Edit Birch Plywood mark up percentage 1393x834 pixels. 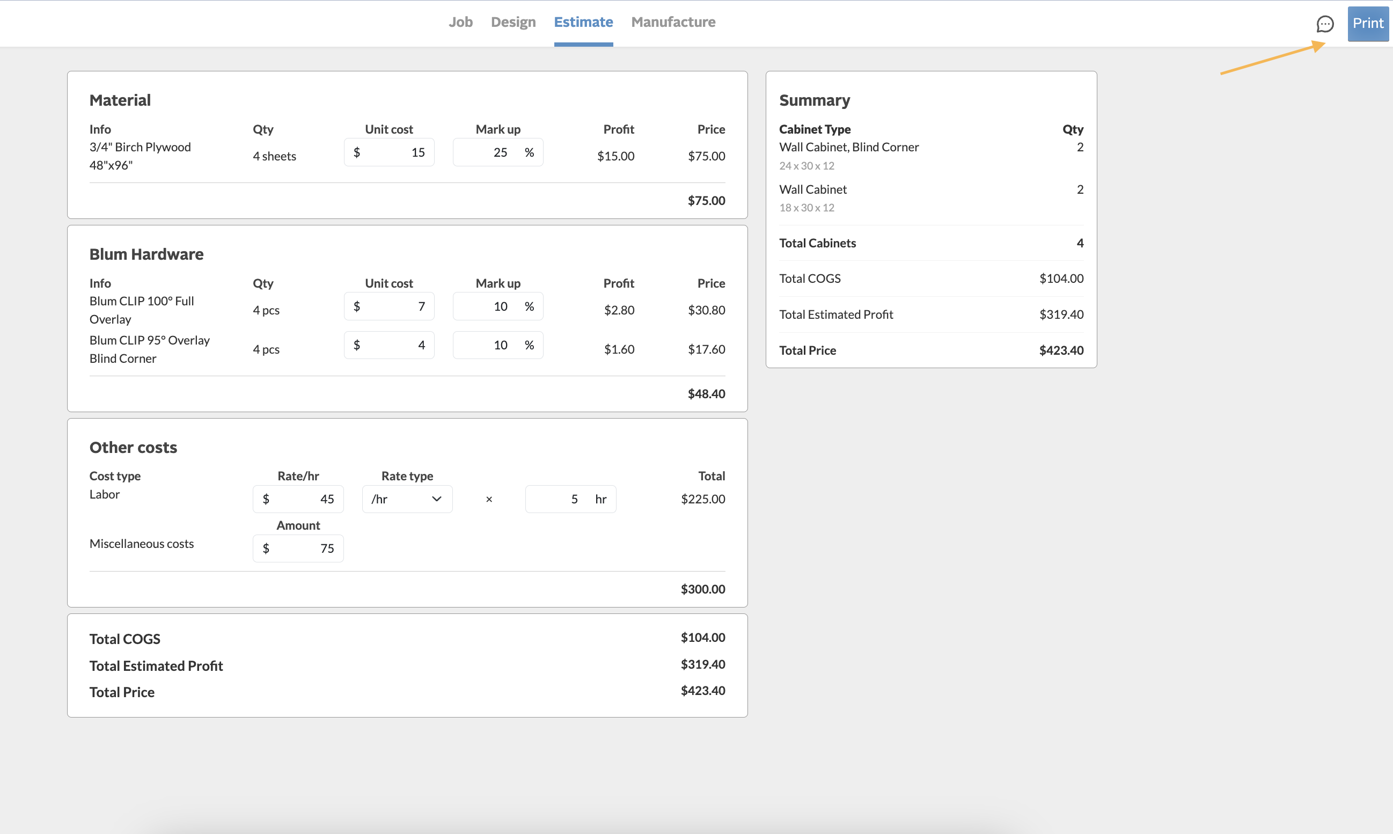(x=498, y=152)
